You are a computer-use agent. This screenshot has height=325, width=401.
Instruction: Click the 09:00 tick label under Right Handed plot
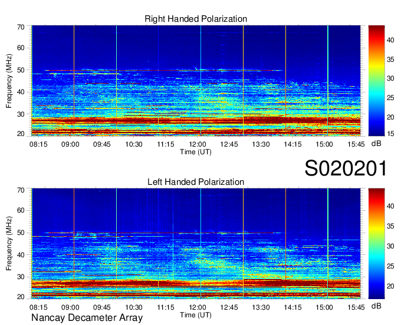pos(70,144)
